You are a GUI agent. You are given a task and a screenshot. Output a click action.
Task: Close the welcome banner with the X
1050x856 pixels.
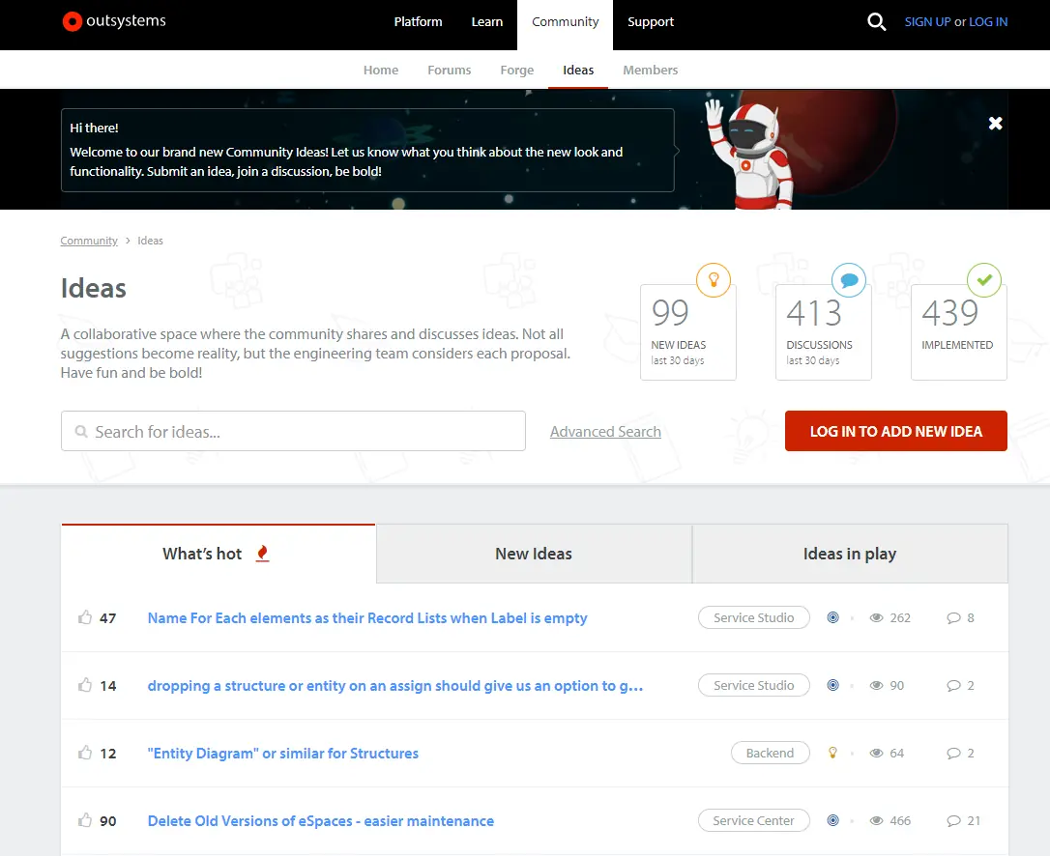click(995, 123)
